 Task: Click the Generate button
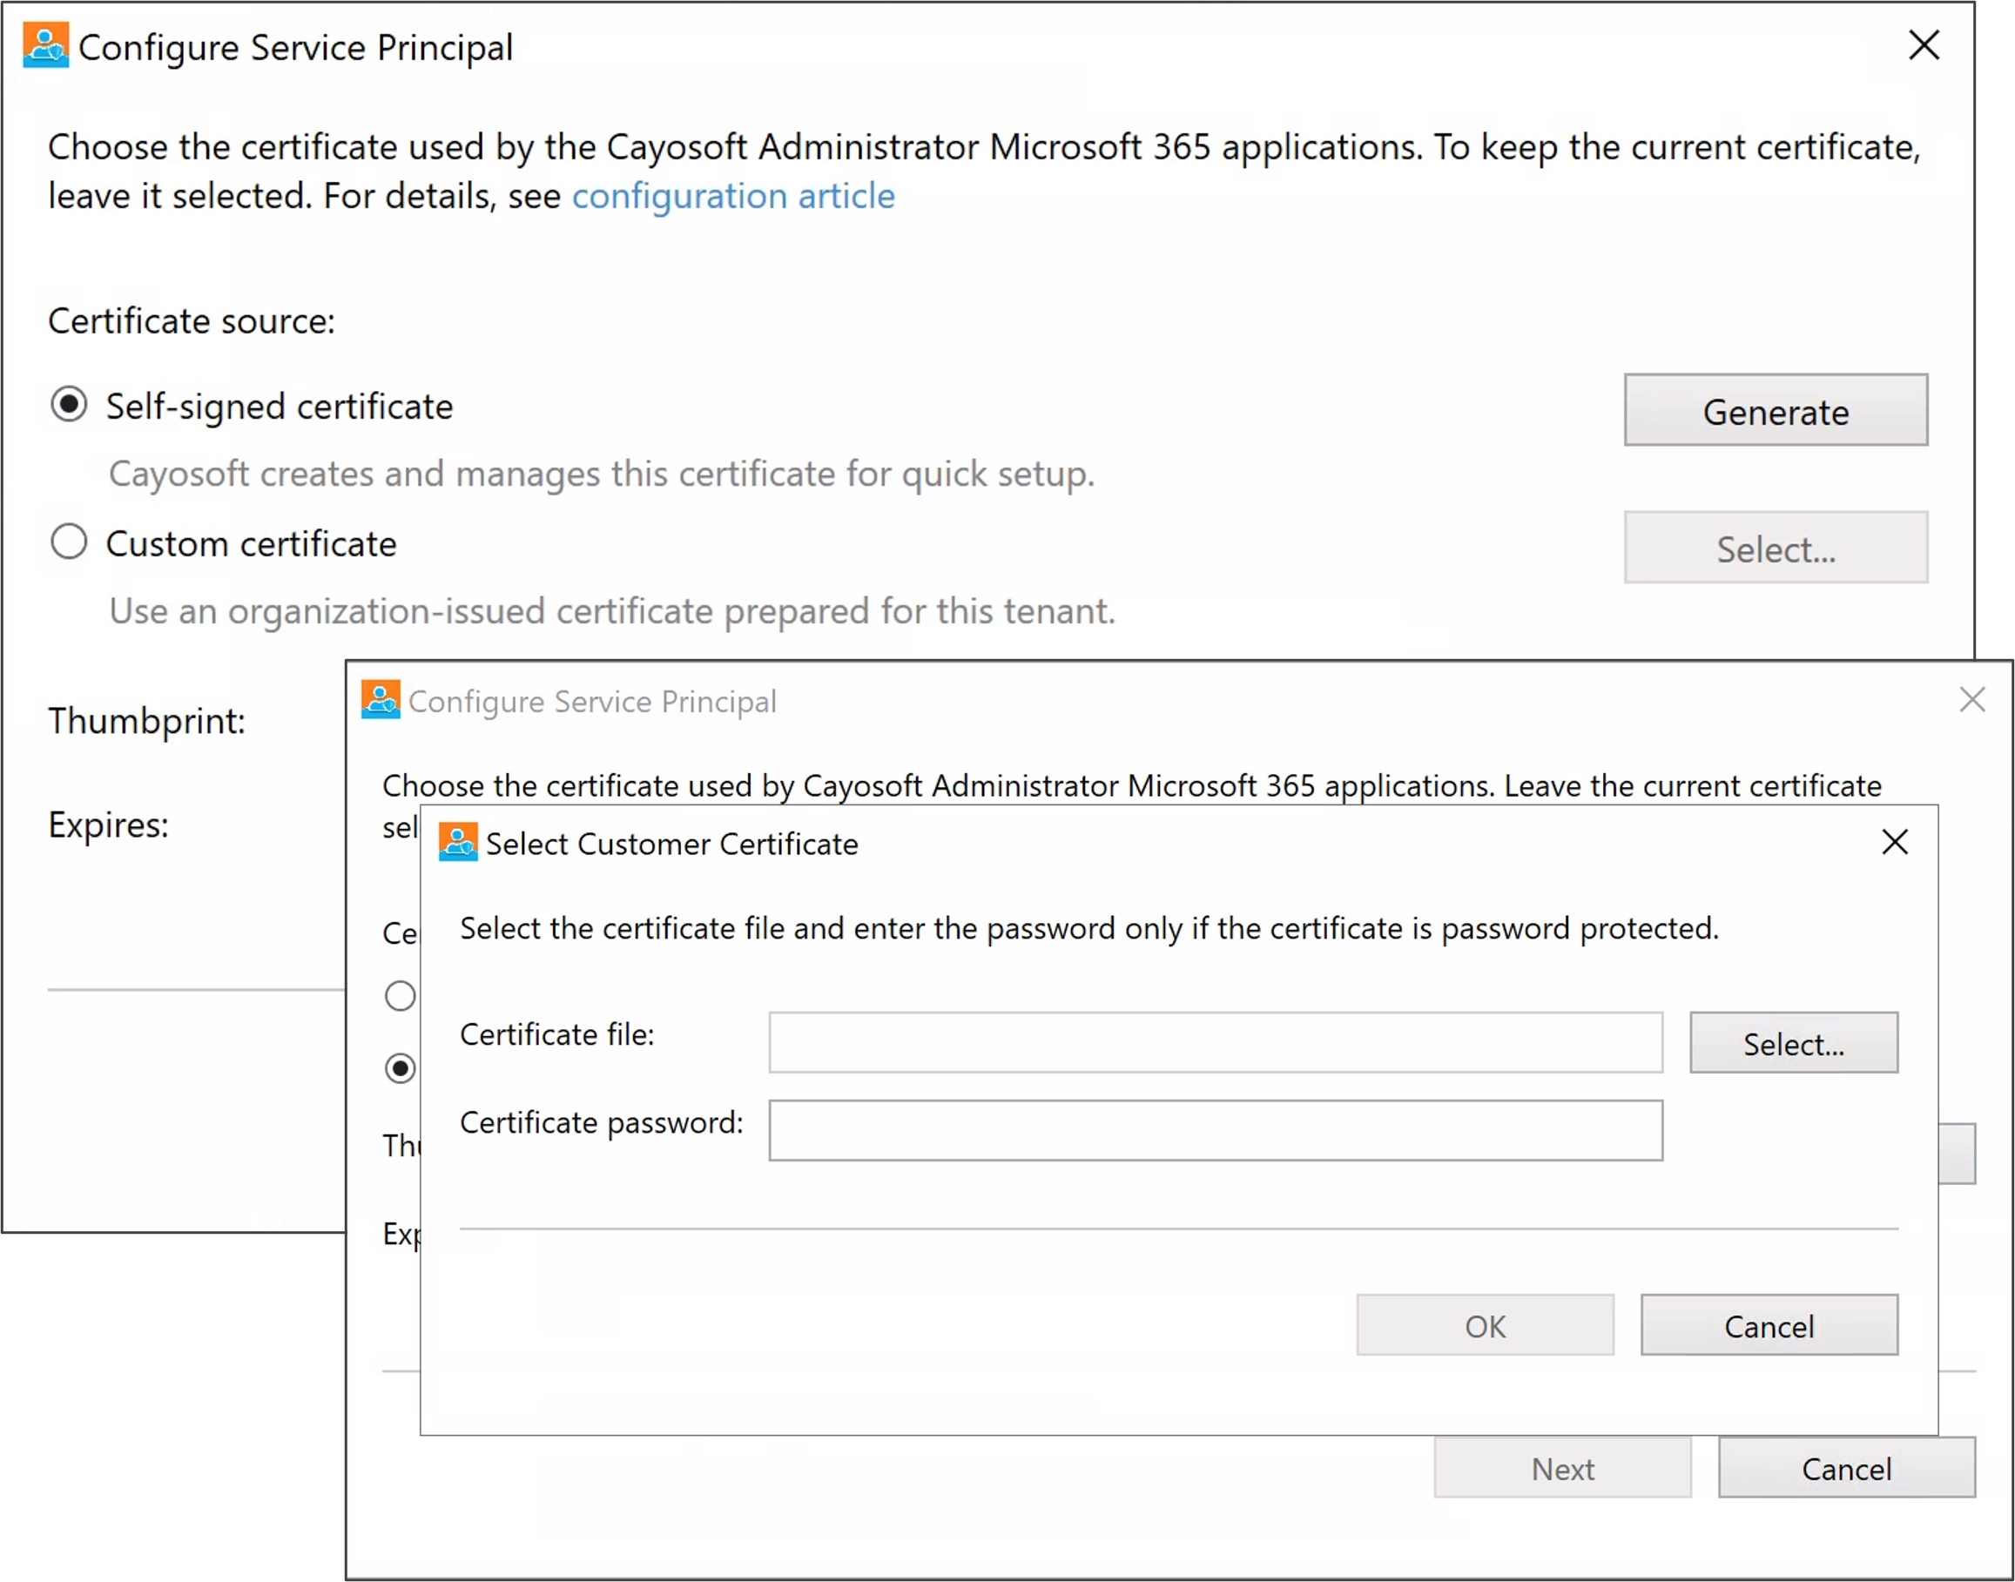tap(1775, 410)
